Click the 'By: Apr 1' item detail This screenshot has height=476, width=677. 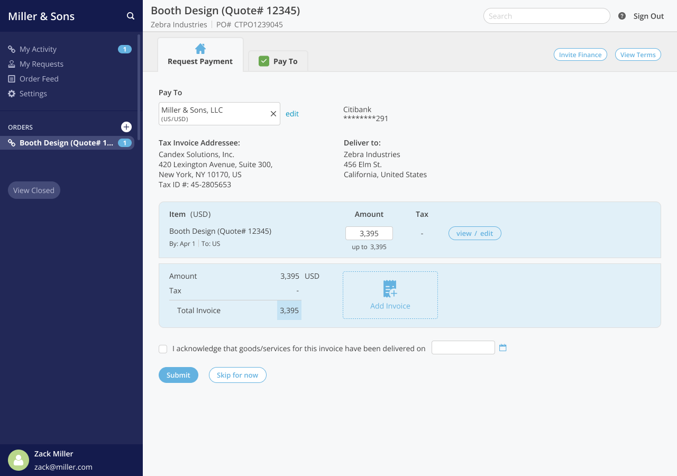(182, 244)
